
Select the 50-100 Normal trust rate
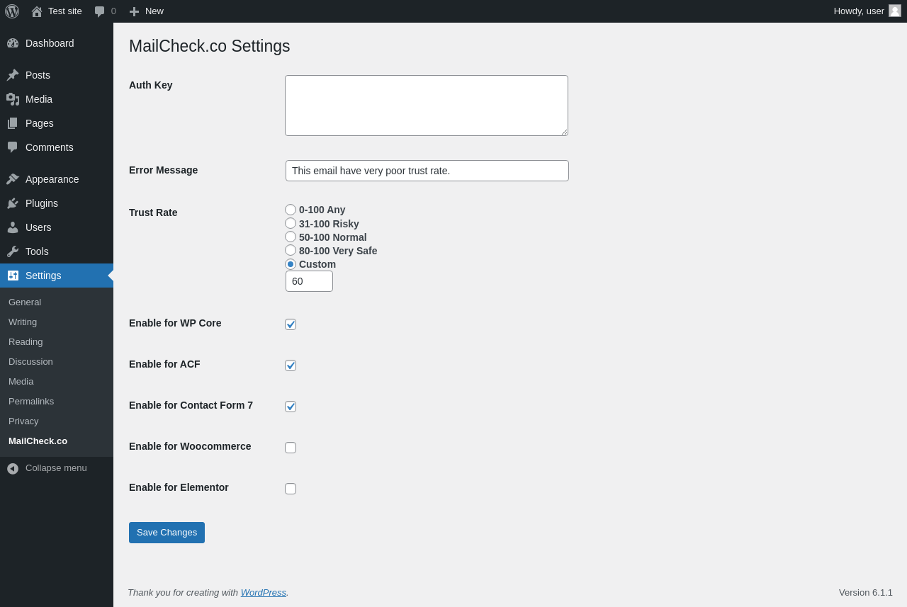pos(291,237)
